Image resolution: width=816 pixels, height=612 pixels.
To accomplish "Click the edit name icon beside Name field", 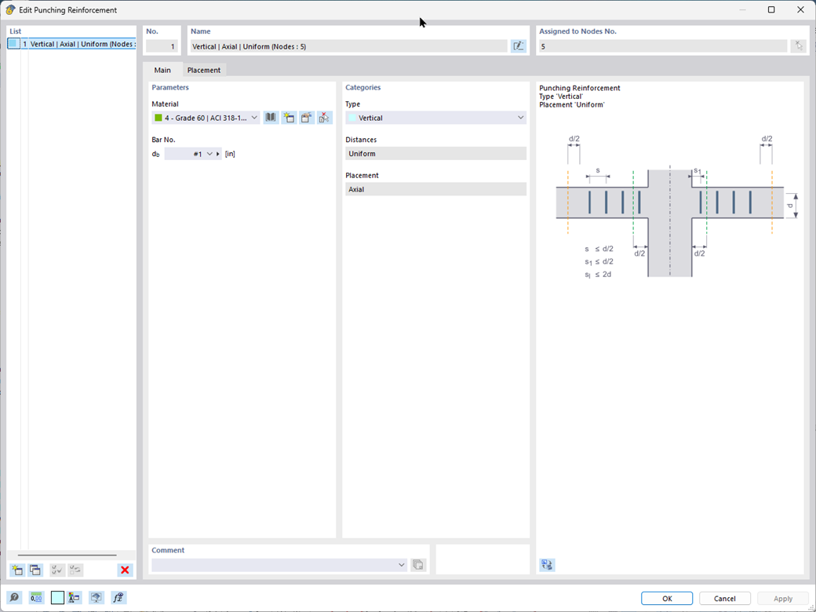I will (x=519, y=46).
